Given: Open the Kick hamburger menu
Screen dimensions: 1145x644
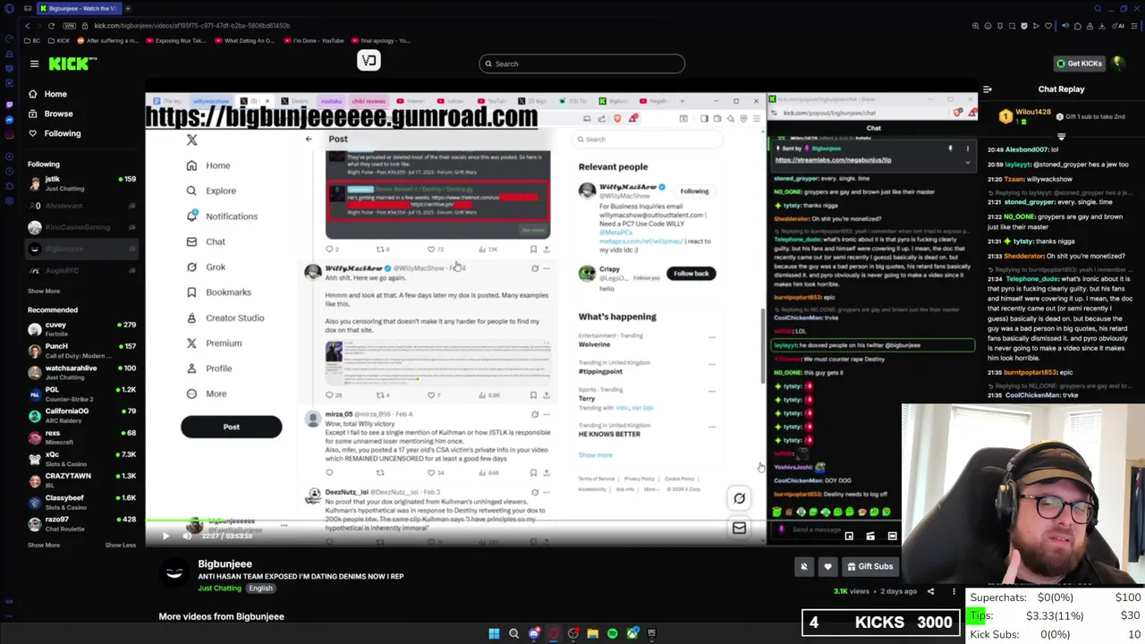Looking at the screenshot, I should 34,64.
